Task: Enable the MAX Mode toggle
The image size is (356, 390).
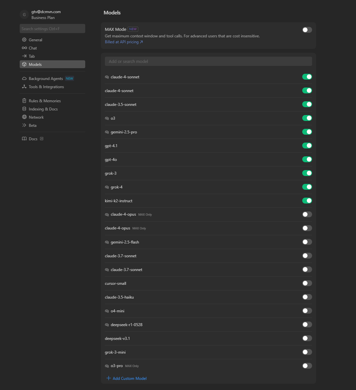Action: (x=307, y=30)
